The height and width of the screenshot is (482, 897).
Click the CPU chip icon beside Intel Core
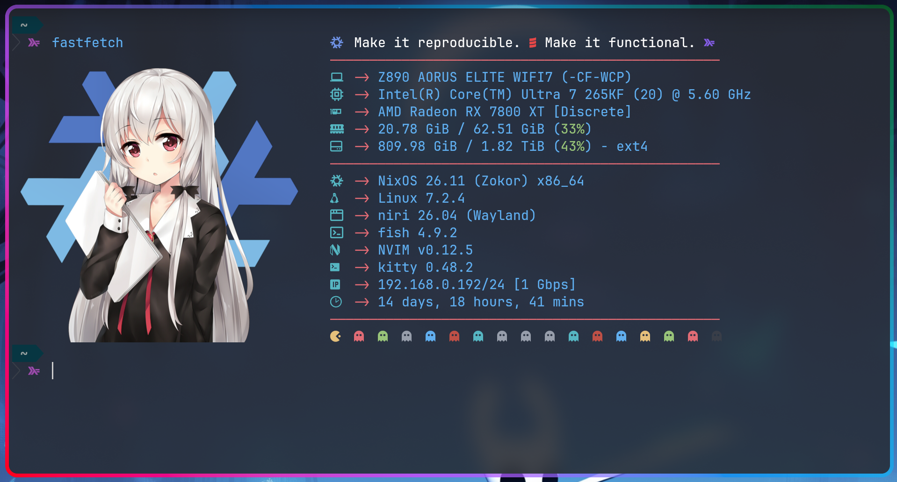point(337,94)
